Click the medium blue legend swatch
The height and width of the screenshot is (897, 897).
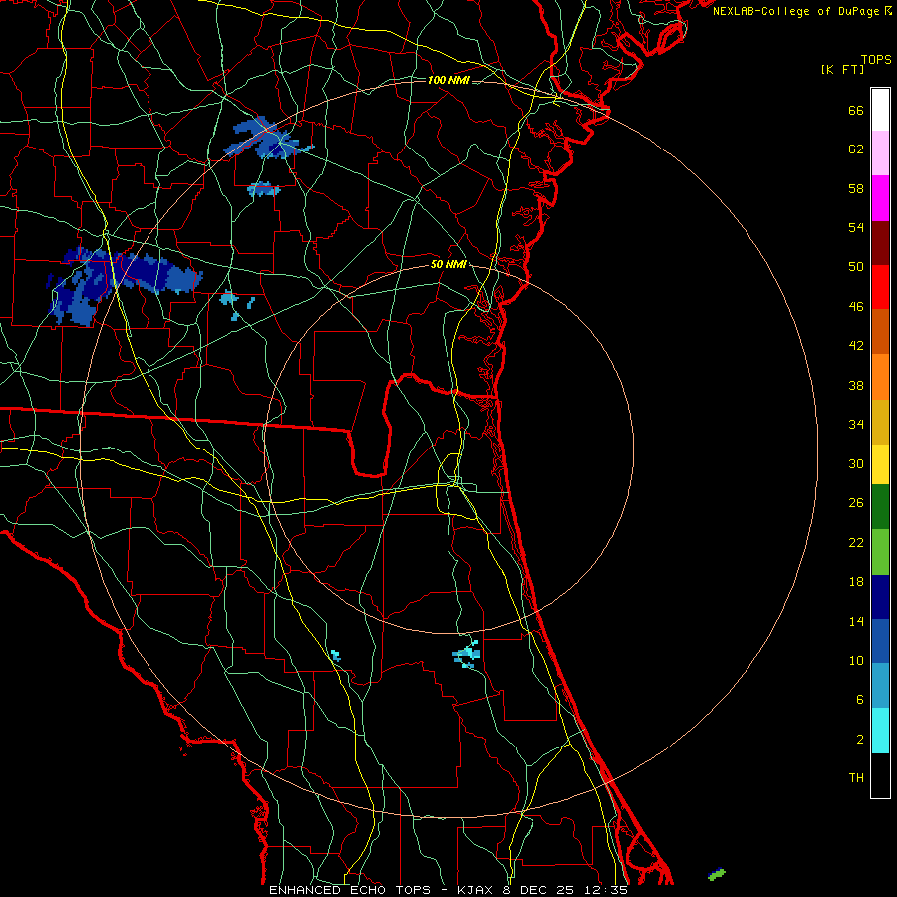pyautogui.click(x=880, y=641)
